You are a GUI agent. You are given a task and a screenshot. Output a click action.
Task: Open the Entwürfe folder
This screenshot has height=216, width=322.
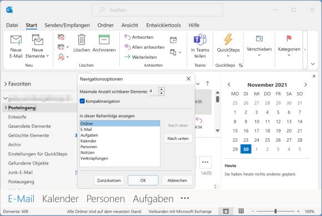click(x=17, y=117)
